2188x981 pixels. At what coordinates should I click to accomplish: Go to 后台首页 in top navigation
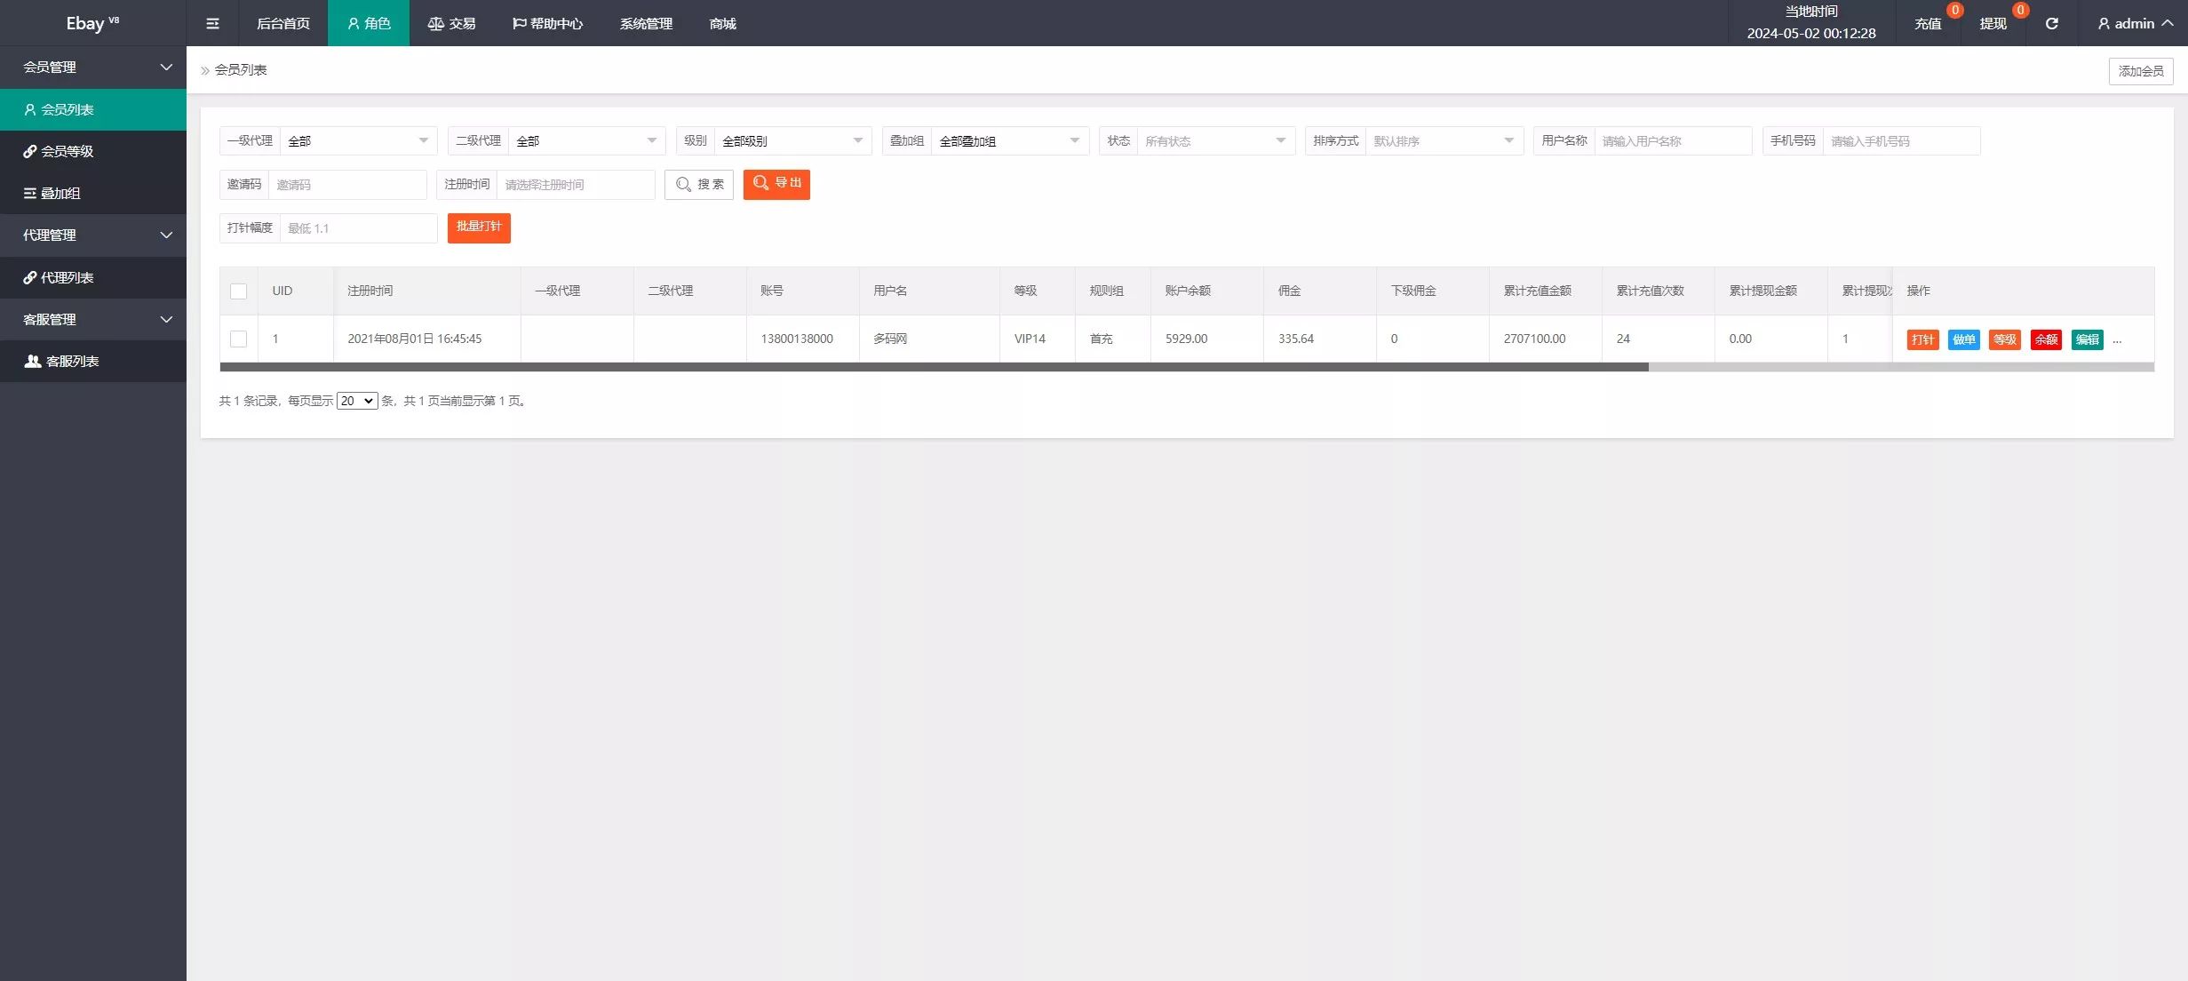point(283,23)
